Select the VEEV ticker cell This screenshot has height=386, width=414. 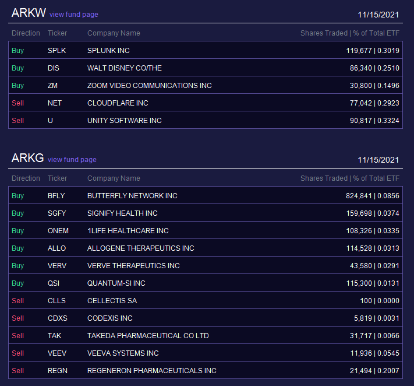click(x=57, y=353)
